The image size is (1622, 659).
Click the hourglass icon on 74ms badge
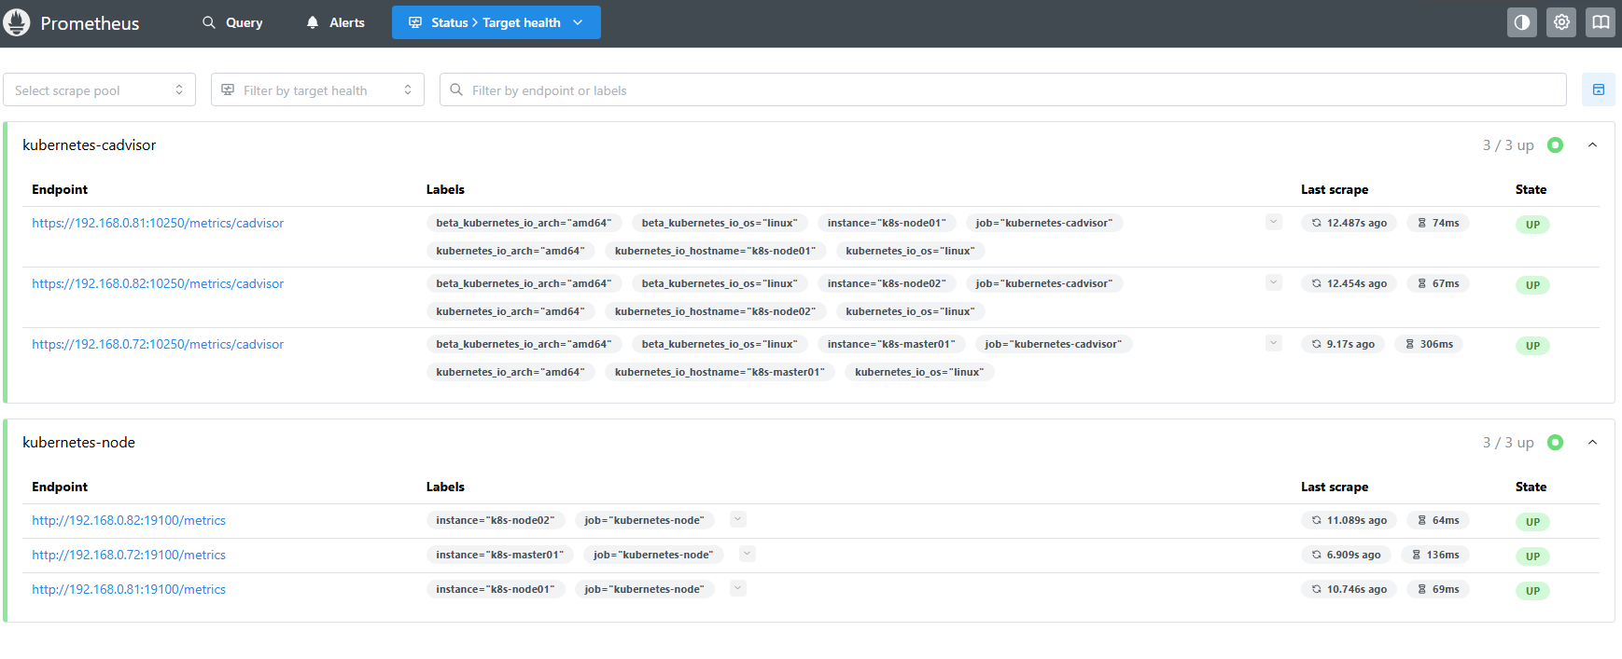click(1422, 223)
